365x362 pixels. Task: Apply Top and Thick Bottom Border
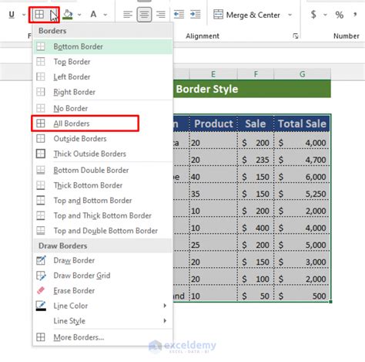(103, 215)
